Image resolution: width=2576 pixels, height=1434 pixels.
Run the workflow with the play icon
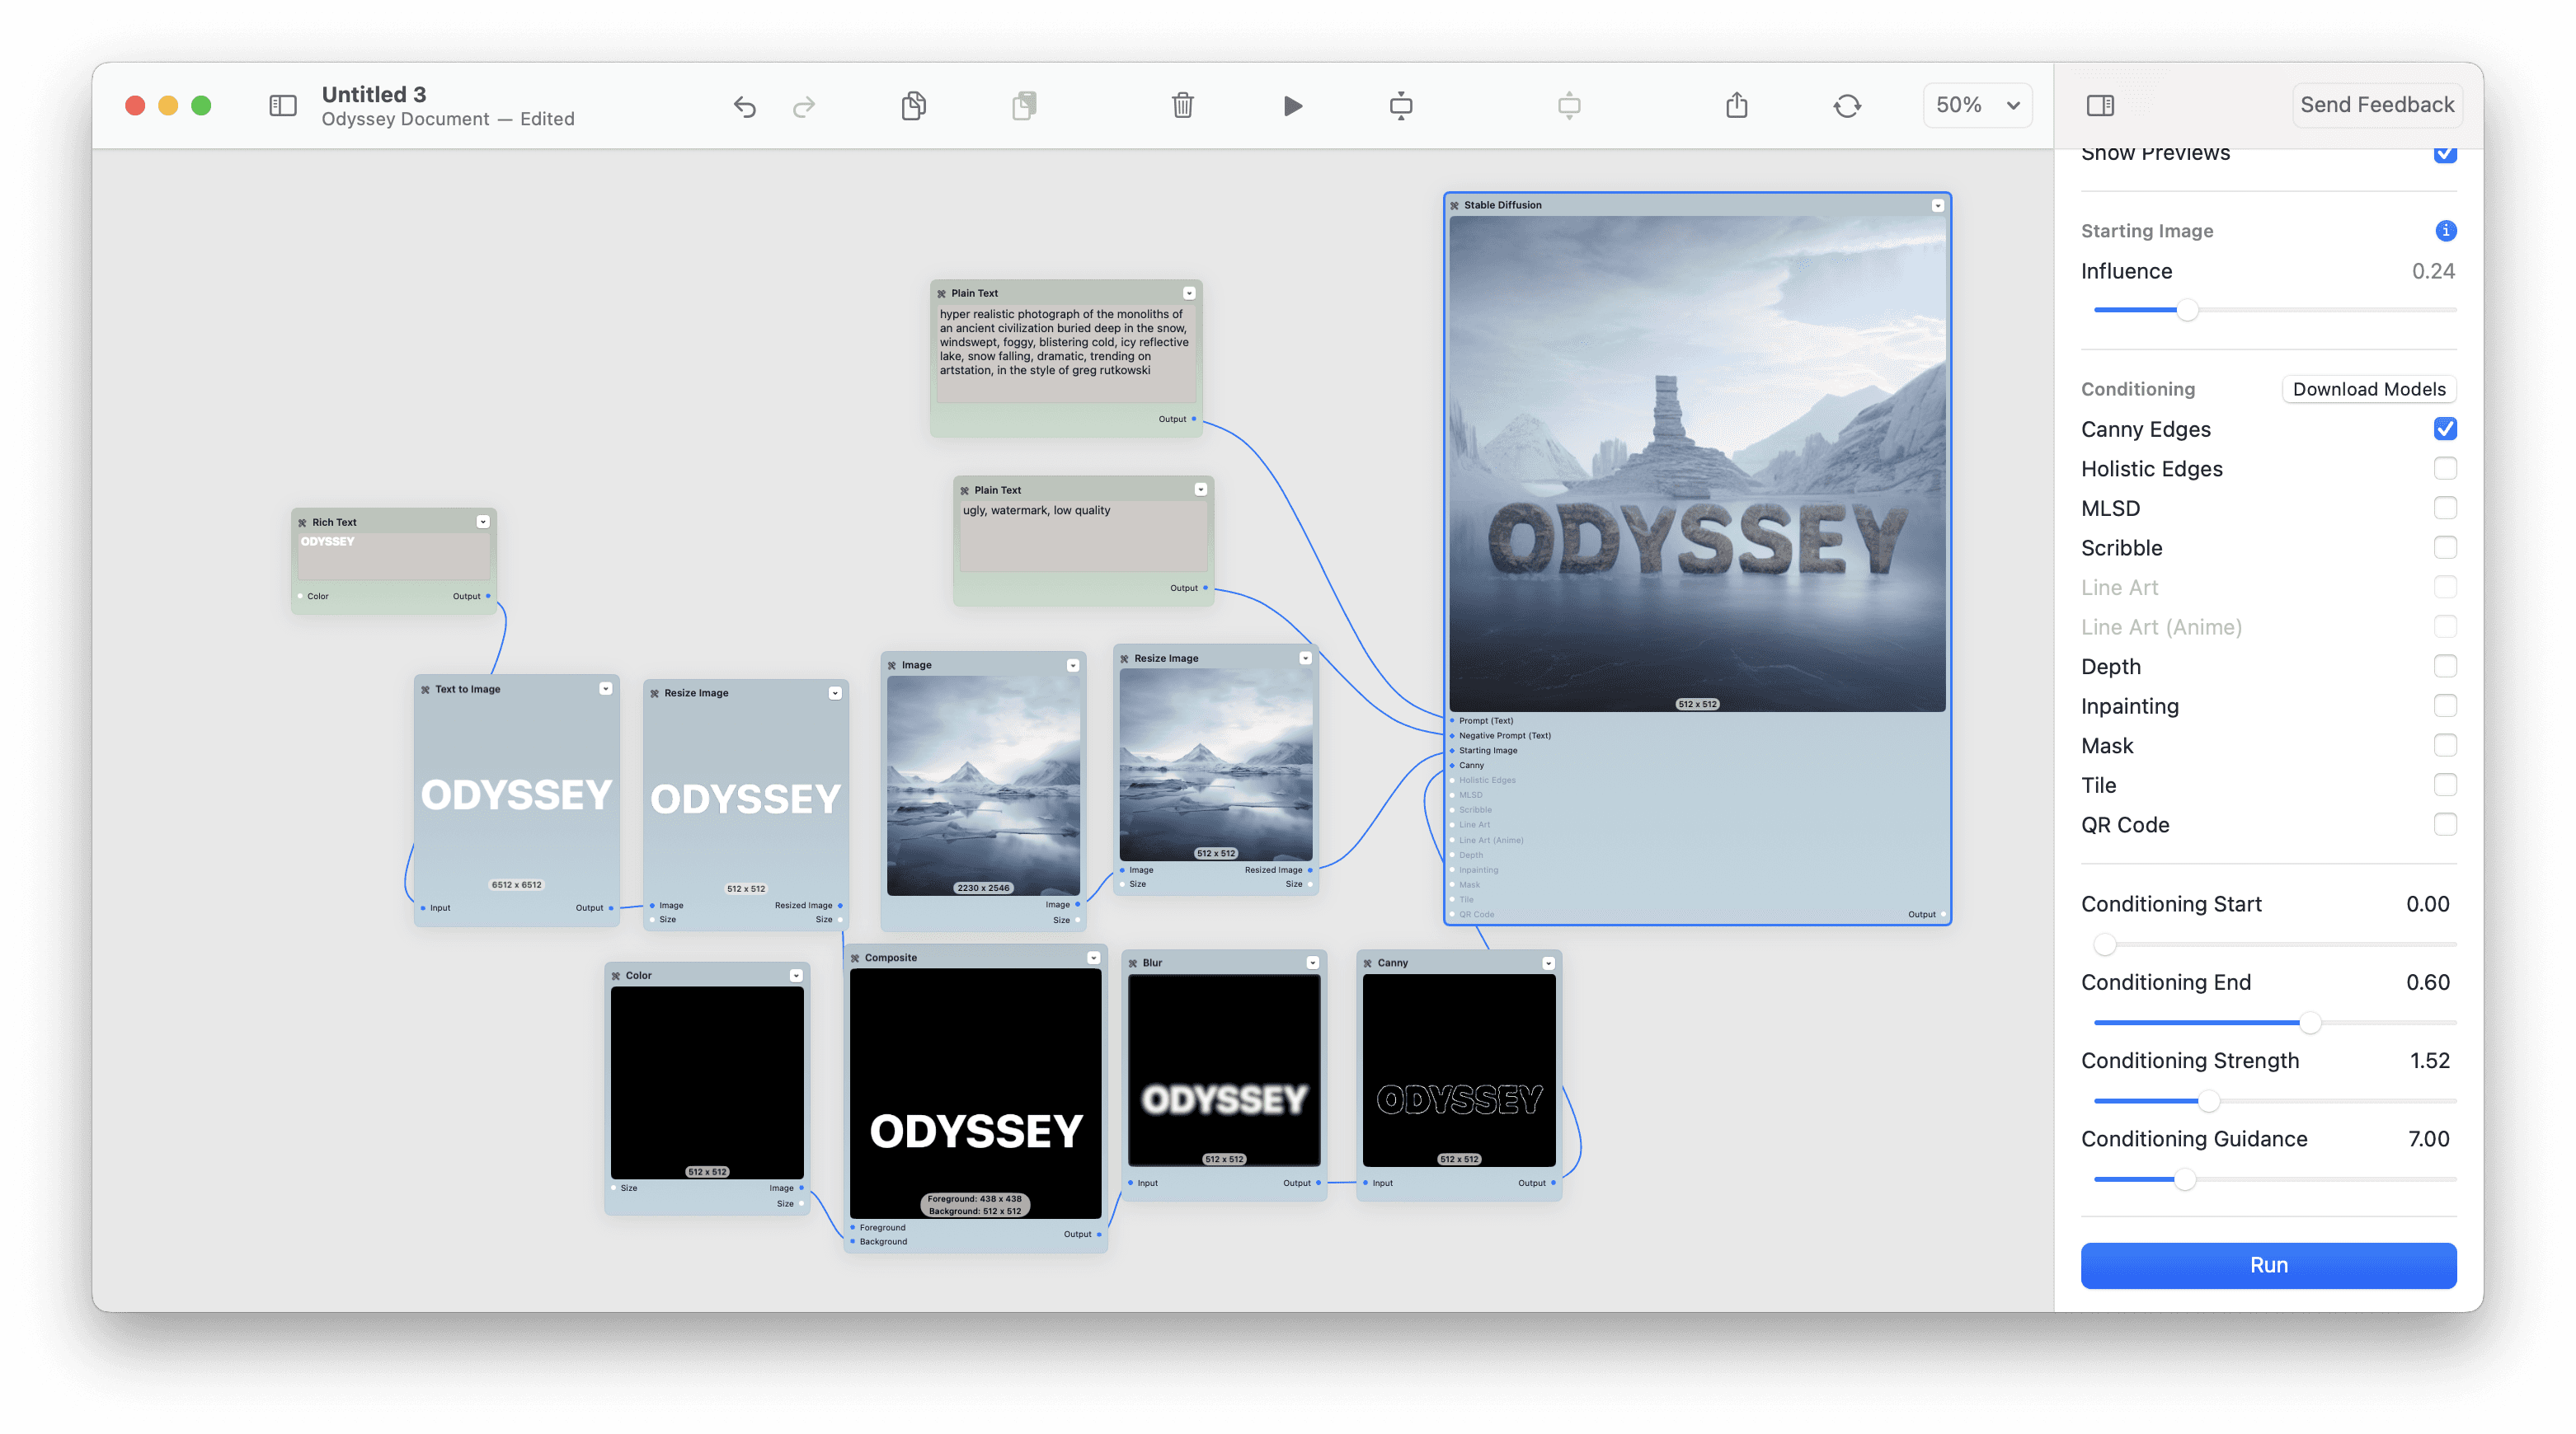point(1293,105)
